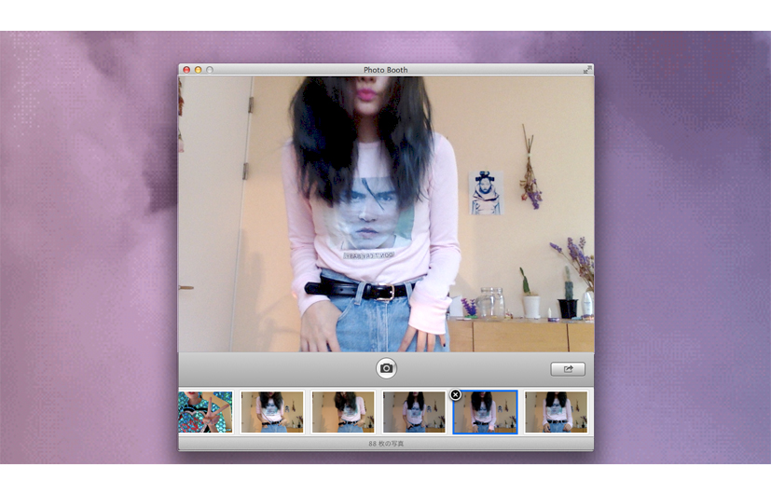
Task: Minimize Photo Booth using the yellow button
Action: pyautogui.click(x=199, y=70)
